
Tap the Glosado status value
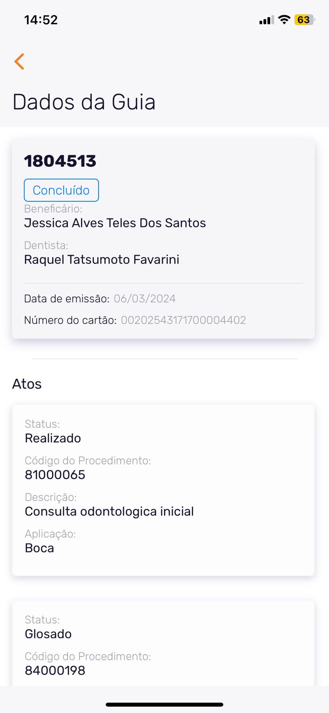pyautogui.click(x=48, y=634)
